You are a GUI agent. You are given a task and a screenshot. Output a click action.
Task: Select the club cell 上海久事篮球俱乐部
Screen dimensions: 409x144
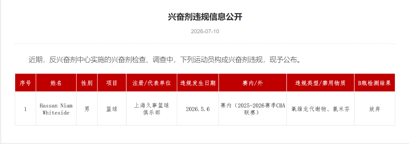152,109
